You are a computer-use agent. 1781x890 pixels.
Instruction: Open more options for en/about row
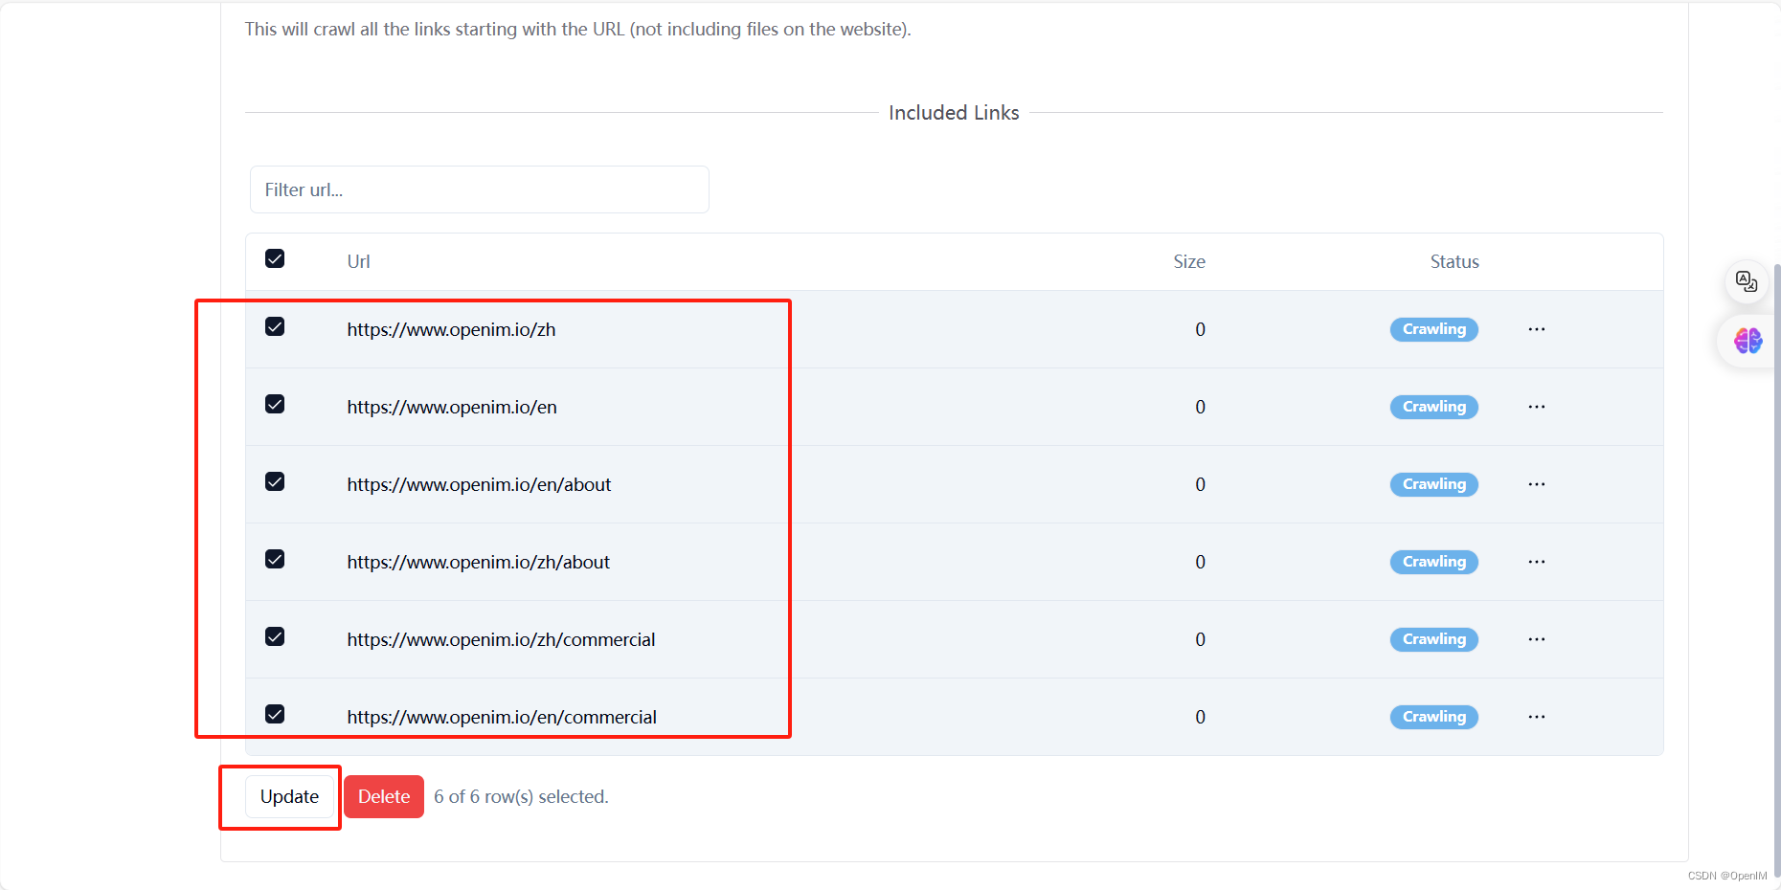click(1537, 484)
